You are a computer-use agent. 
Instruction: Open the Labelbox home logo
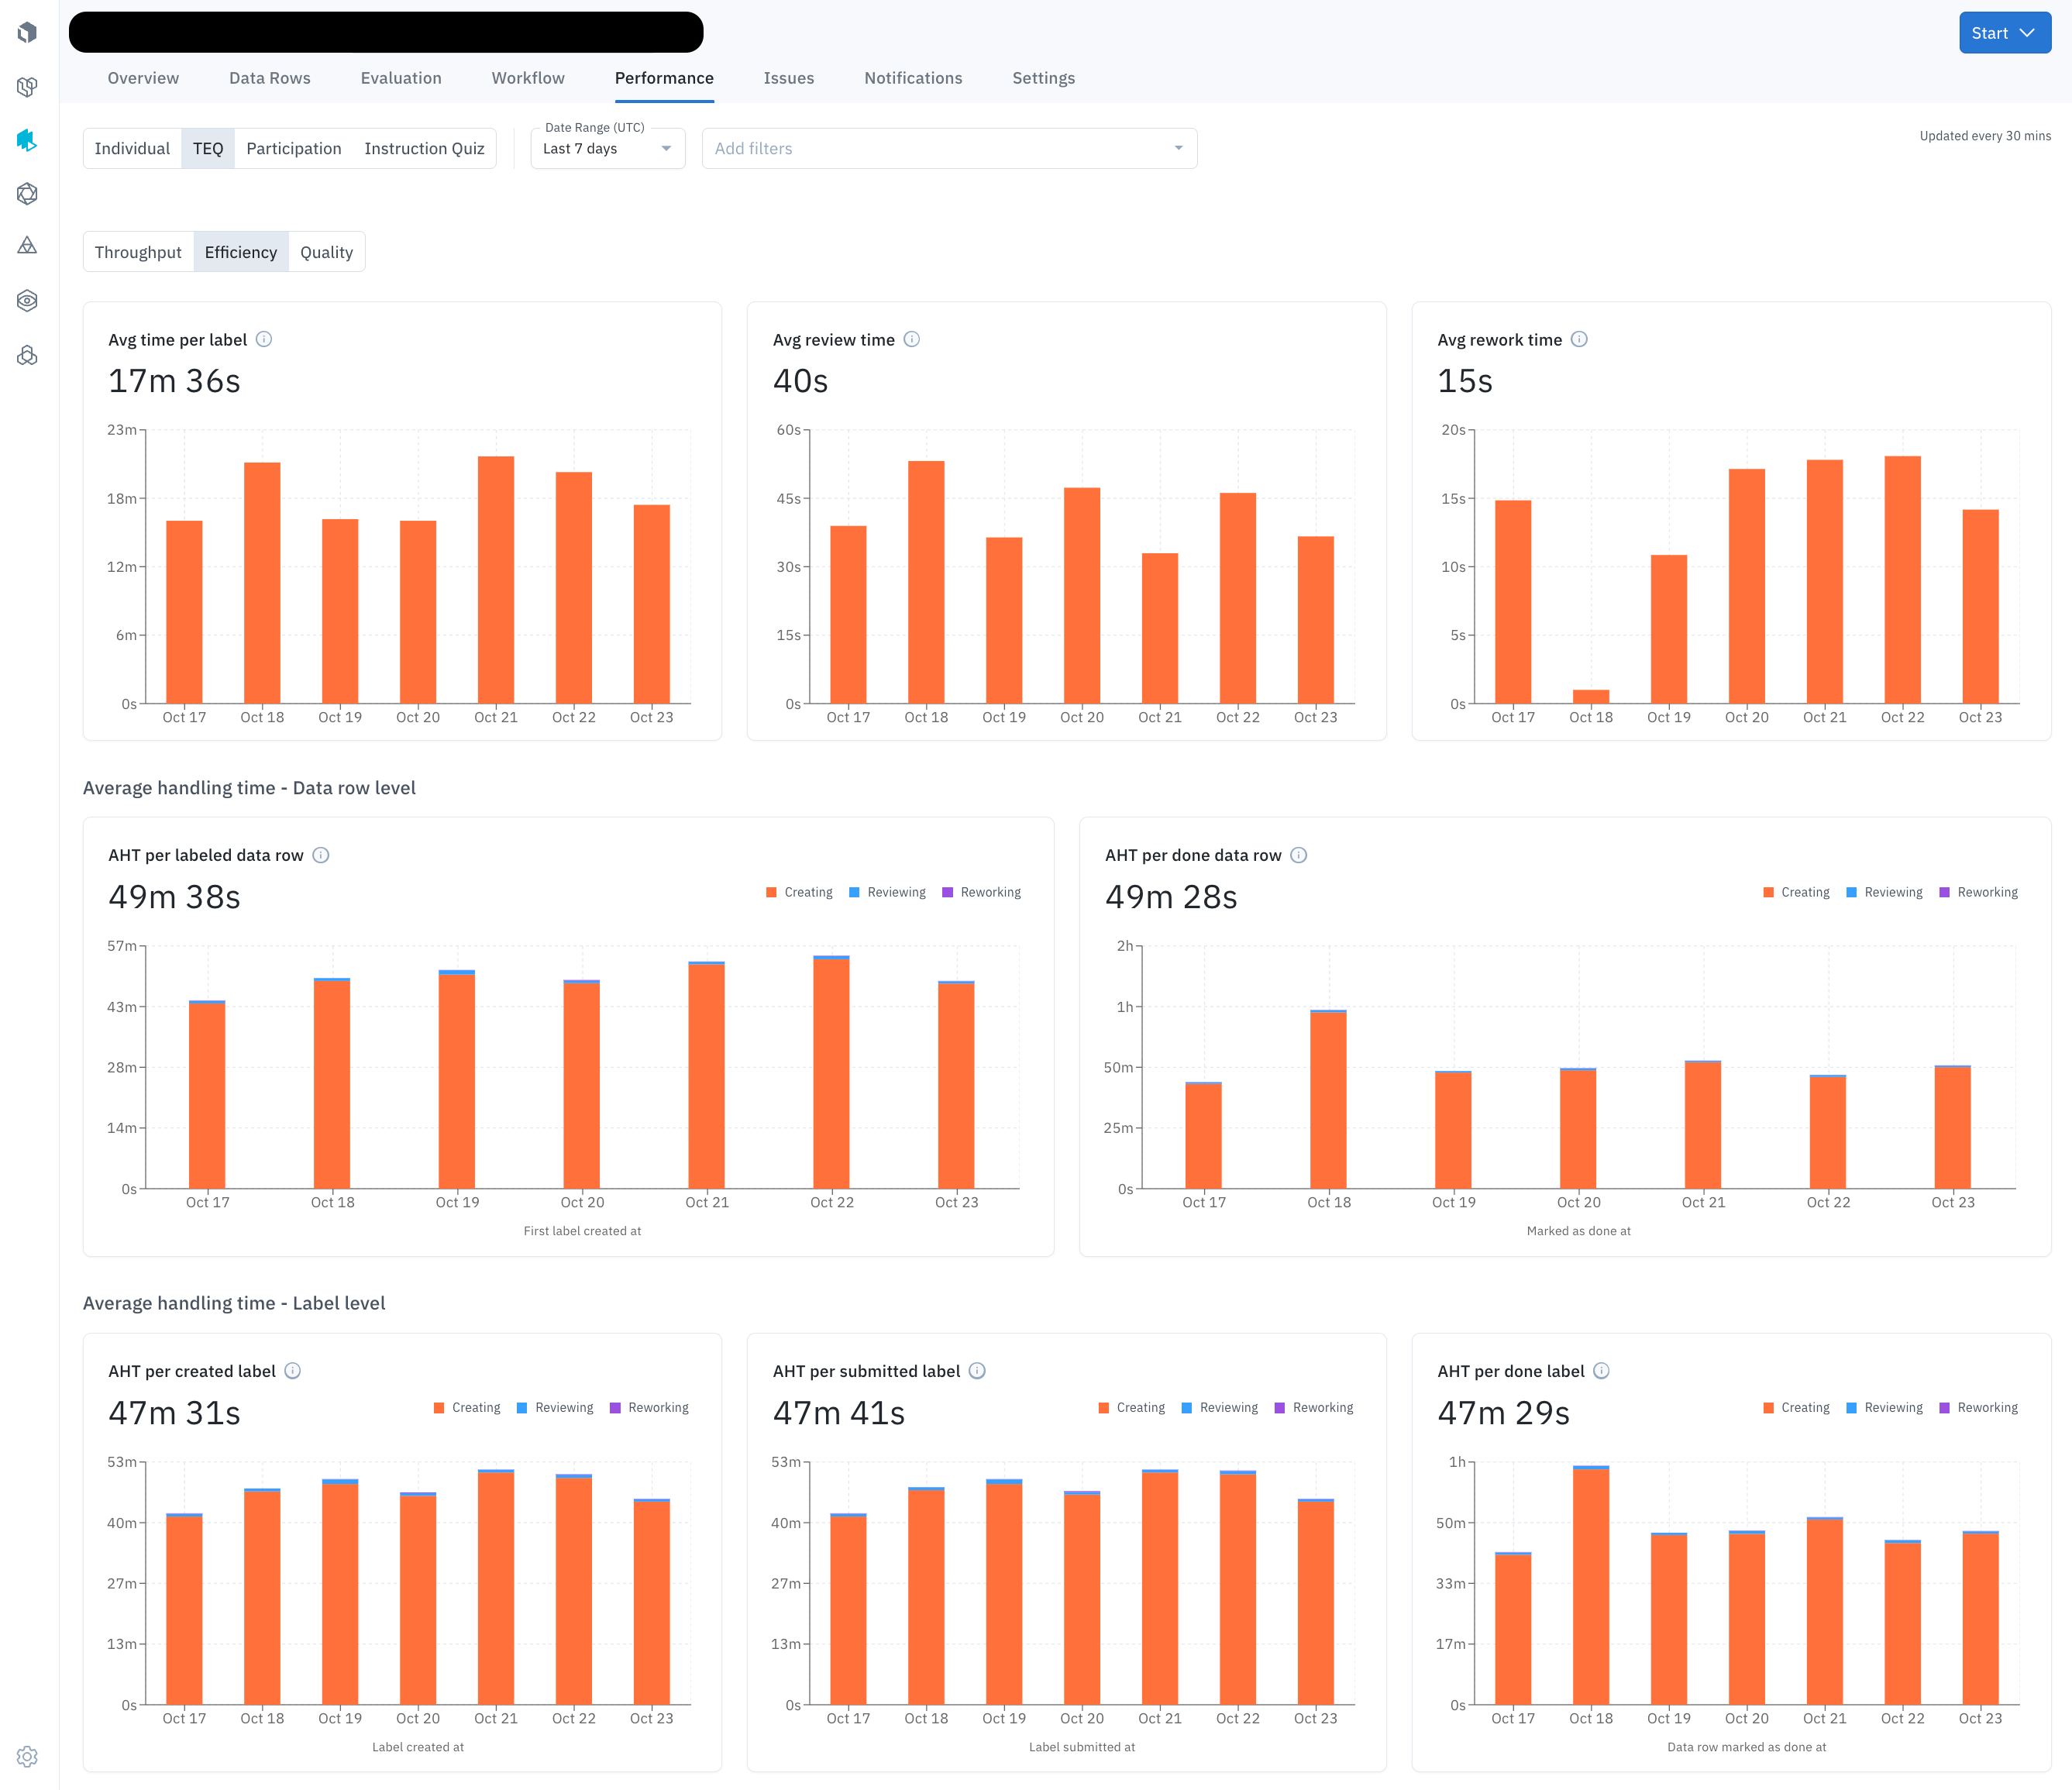[28, 32]
